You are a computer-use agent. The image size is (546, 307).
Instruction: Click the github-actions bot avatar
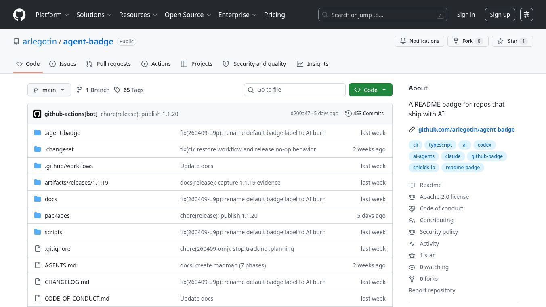coord(37,114)
